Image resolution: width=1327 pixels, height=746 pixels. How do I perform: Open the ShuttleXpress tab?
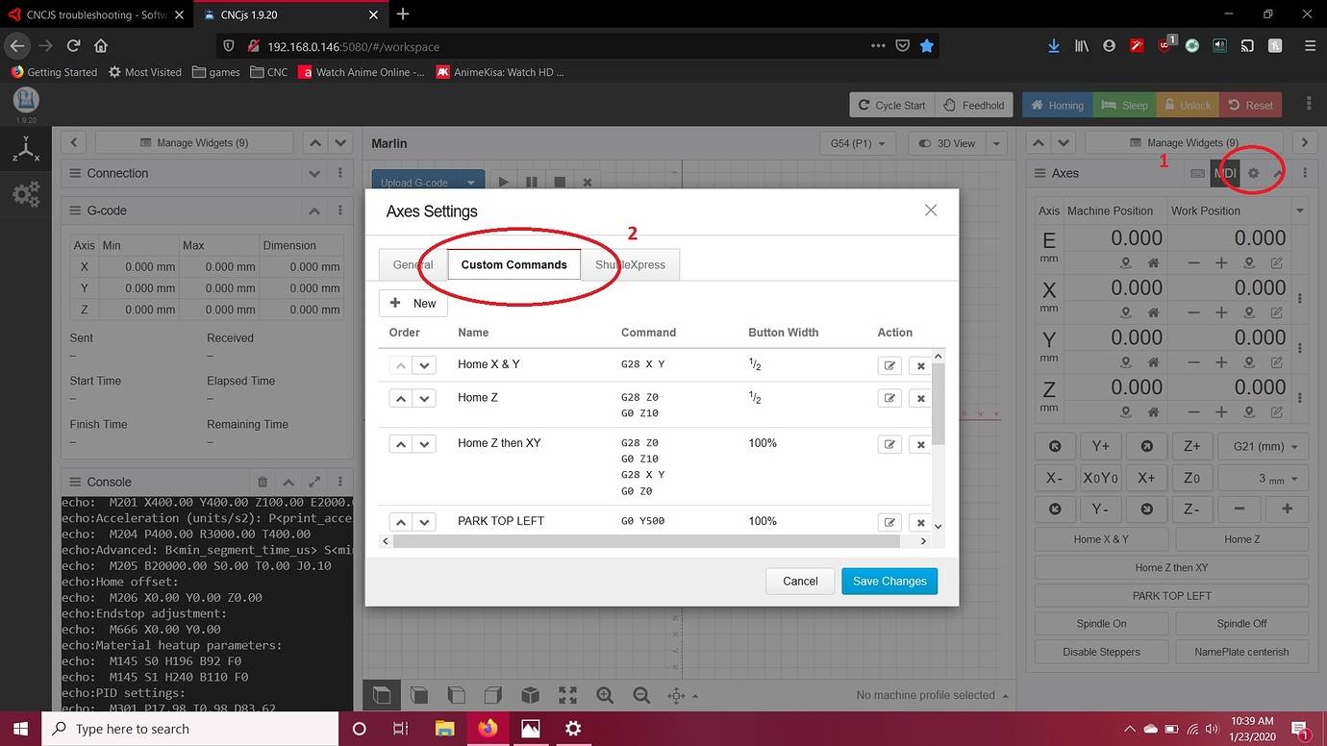click(x=631, y=263)
